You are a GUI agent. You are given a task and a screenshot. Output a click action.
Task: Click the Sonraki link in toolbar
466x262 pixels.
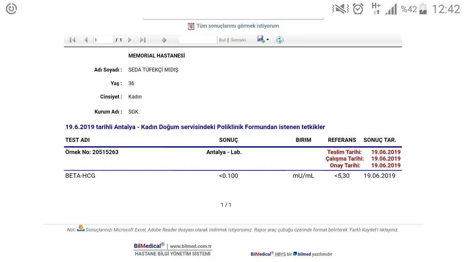pyautogui.click(x=238, y=40)
